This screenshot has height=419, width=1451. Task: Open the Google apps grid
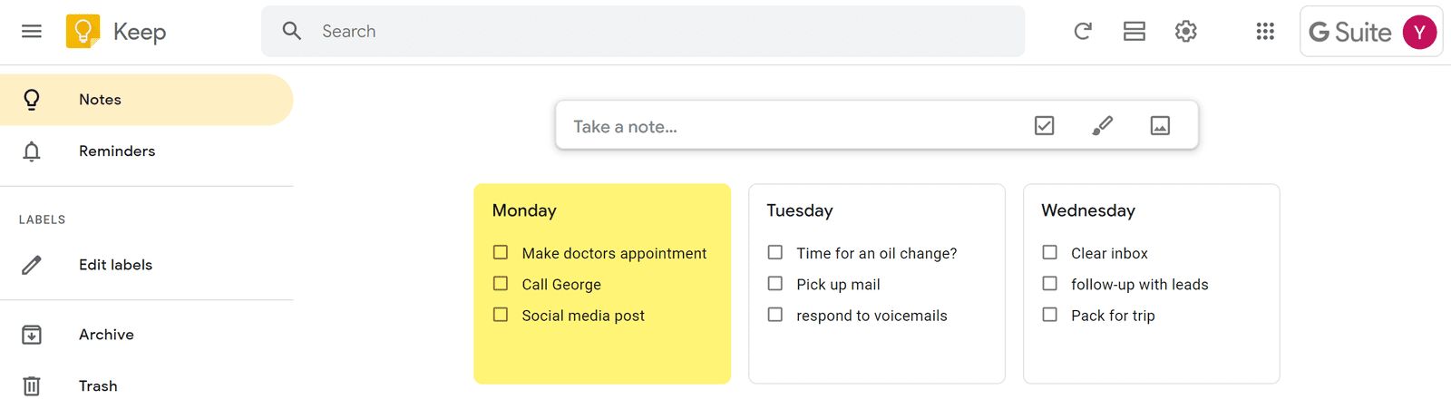pyautogui.click(x=1265, y=32)
